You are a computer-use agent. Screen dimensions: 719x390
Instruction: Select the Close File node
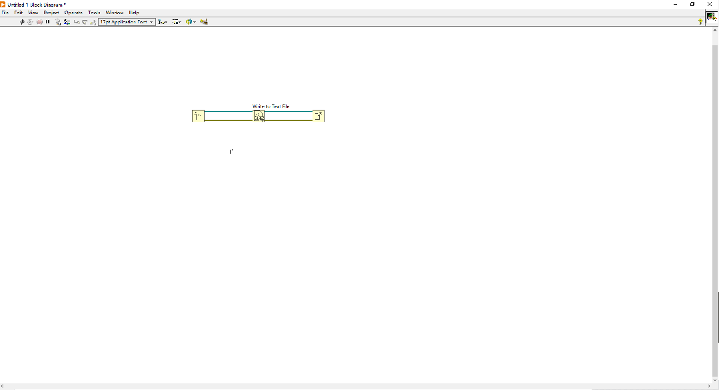[319, 116]
